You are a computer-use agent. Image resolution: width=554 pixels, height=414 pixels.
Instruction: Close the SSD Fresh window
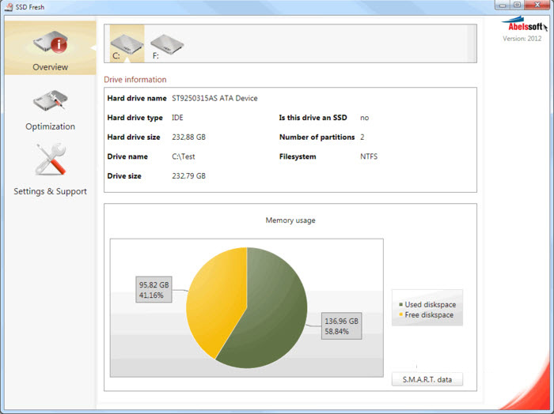pos(536,5)
